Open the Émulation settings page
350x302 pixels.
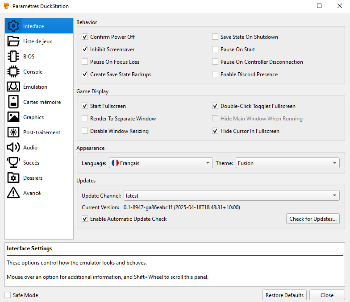39,87
